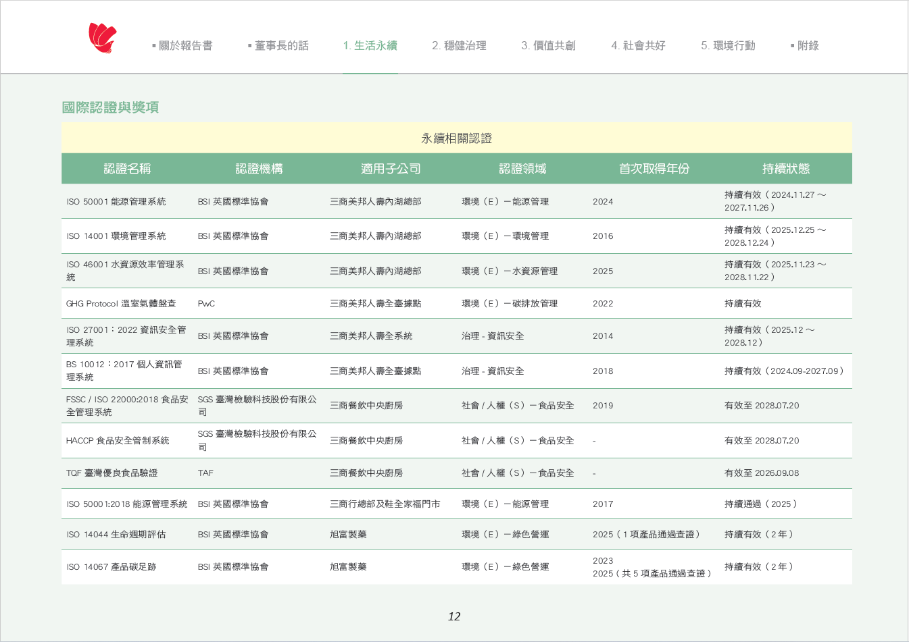The image size is (909, 642).
Task: Click the 認證名稱 column header
Action: point(127,169)
